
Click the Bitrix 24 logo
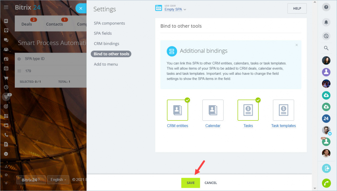[x=28, y=7]
